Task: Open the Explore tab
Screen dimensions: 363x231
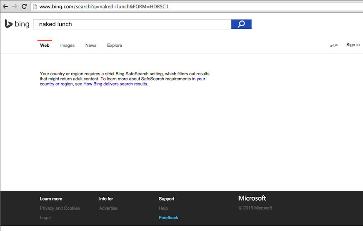Action: coord(114,46)
